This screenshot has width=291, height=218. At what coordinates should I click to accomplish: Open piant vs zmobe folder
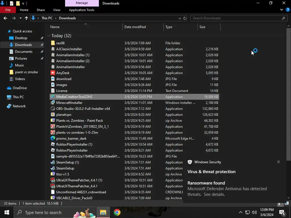(x=26, y=72)
